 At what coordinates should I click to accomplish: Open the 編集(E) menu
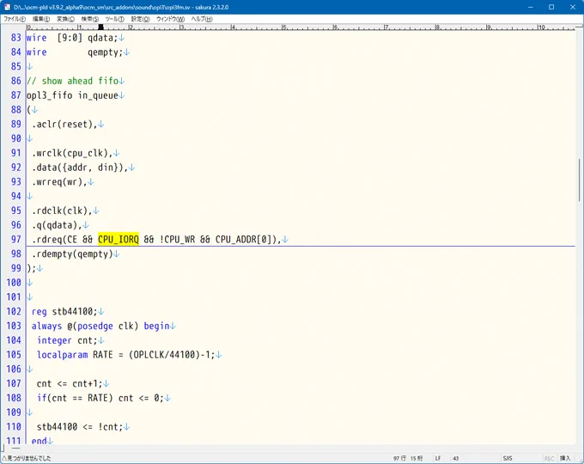41,19
